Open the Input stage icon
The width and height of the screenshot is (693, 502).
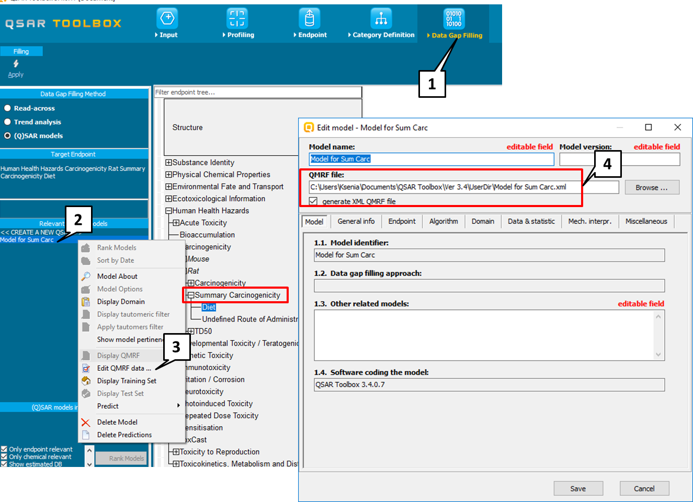coord(167,18)
